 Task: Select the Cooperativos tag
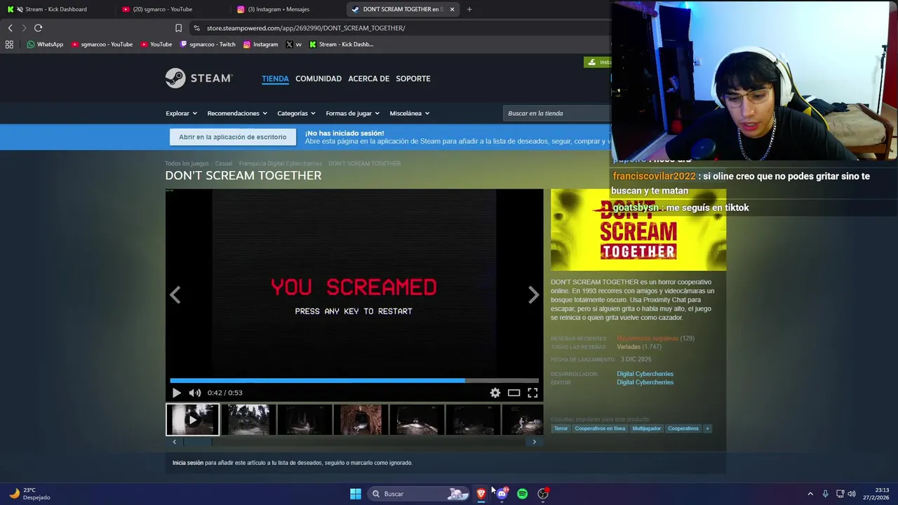click(x=683, y=429)
